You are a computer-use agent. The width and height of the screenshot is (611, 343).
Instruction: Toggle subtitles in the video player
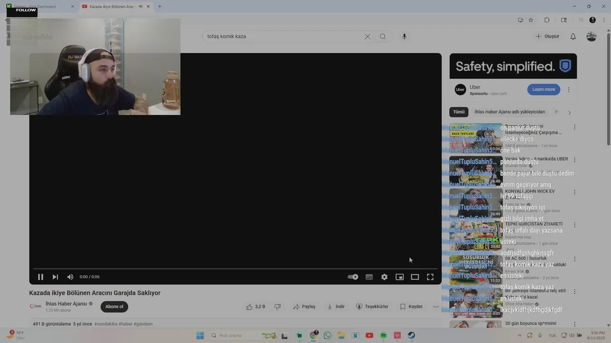(x=369, y=277)
